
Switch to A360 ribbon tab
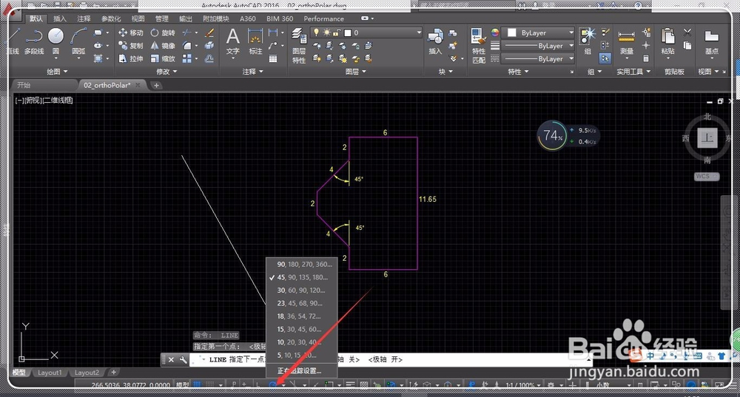pyautogui.click(x=248, y=19)
